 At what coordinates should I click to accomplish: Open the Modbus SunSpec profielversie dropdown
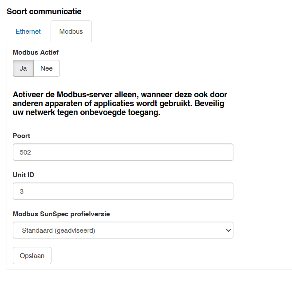(123, 230)
